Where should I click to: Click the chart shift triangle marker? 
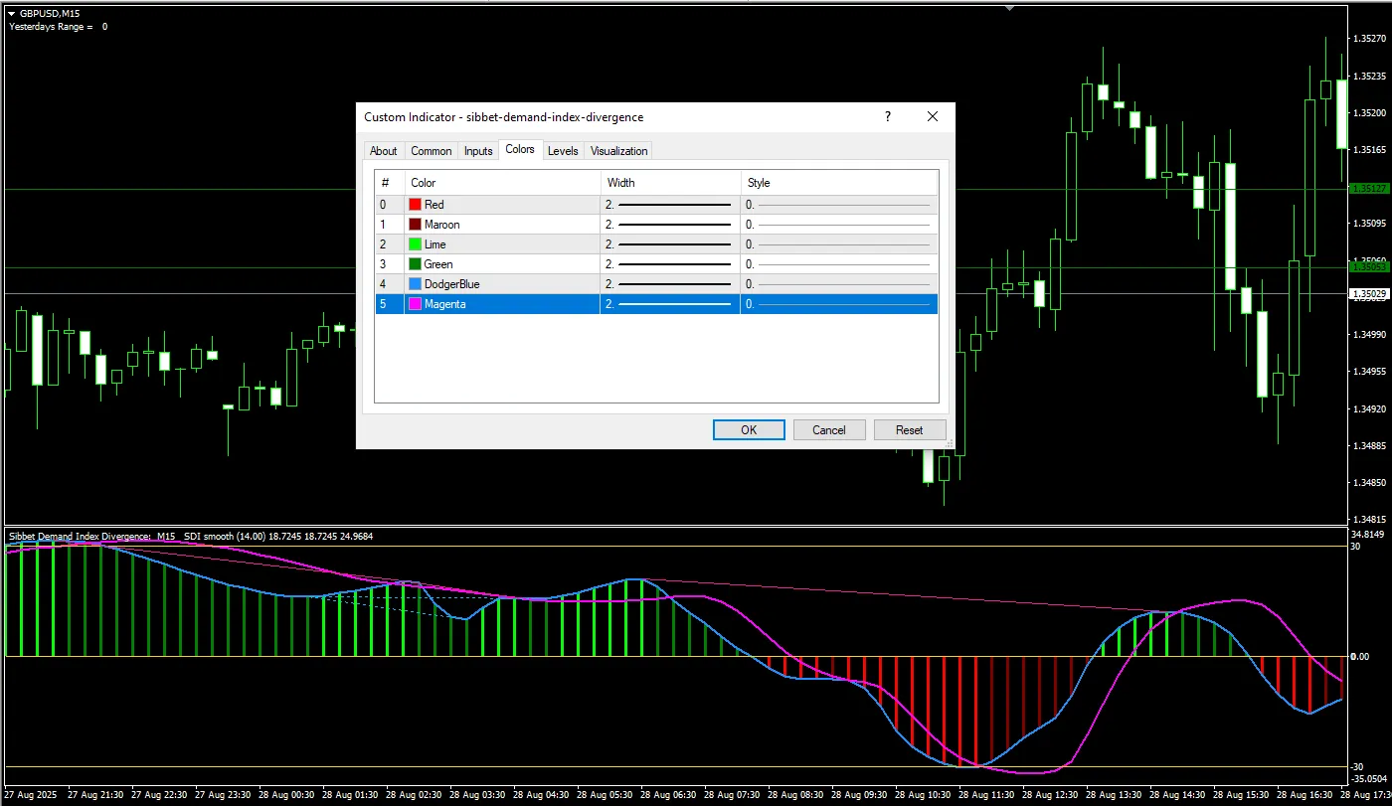click(1010, 6)
